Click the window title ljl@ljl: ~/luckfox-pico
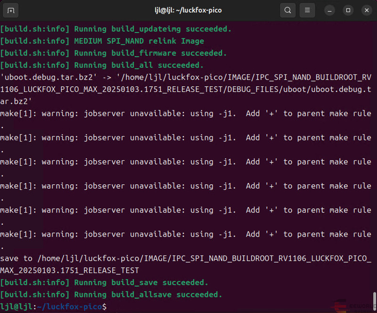The height and width of the screenshot is (313, 377). coord(188,10)
